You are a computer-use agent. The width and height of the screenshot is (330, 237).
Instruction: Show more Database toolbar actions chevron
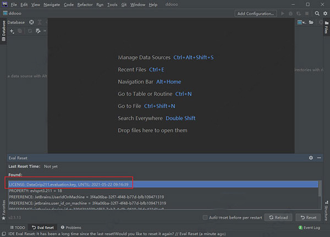(45, 31)
